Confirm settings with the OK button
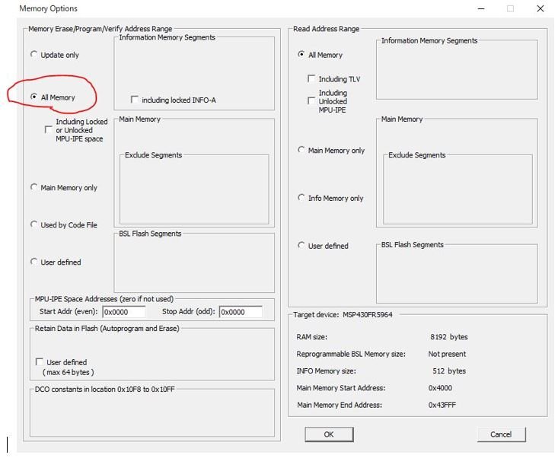 point(329,434)
